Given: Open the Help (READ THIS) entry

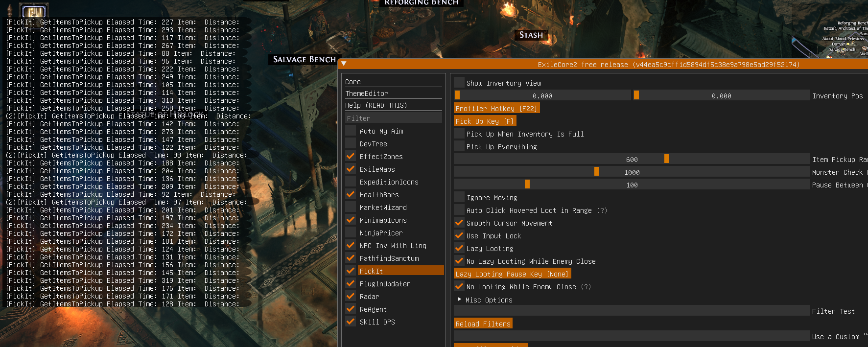Looking at the screenshot, I should [x=394, y=105].
